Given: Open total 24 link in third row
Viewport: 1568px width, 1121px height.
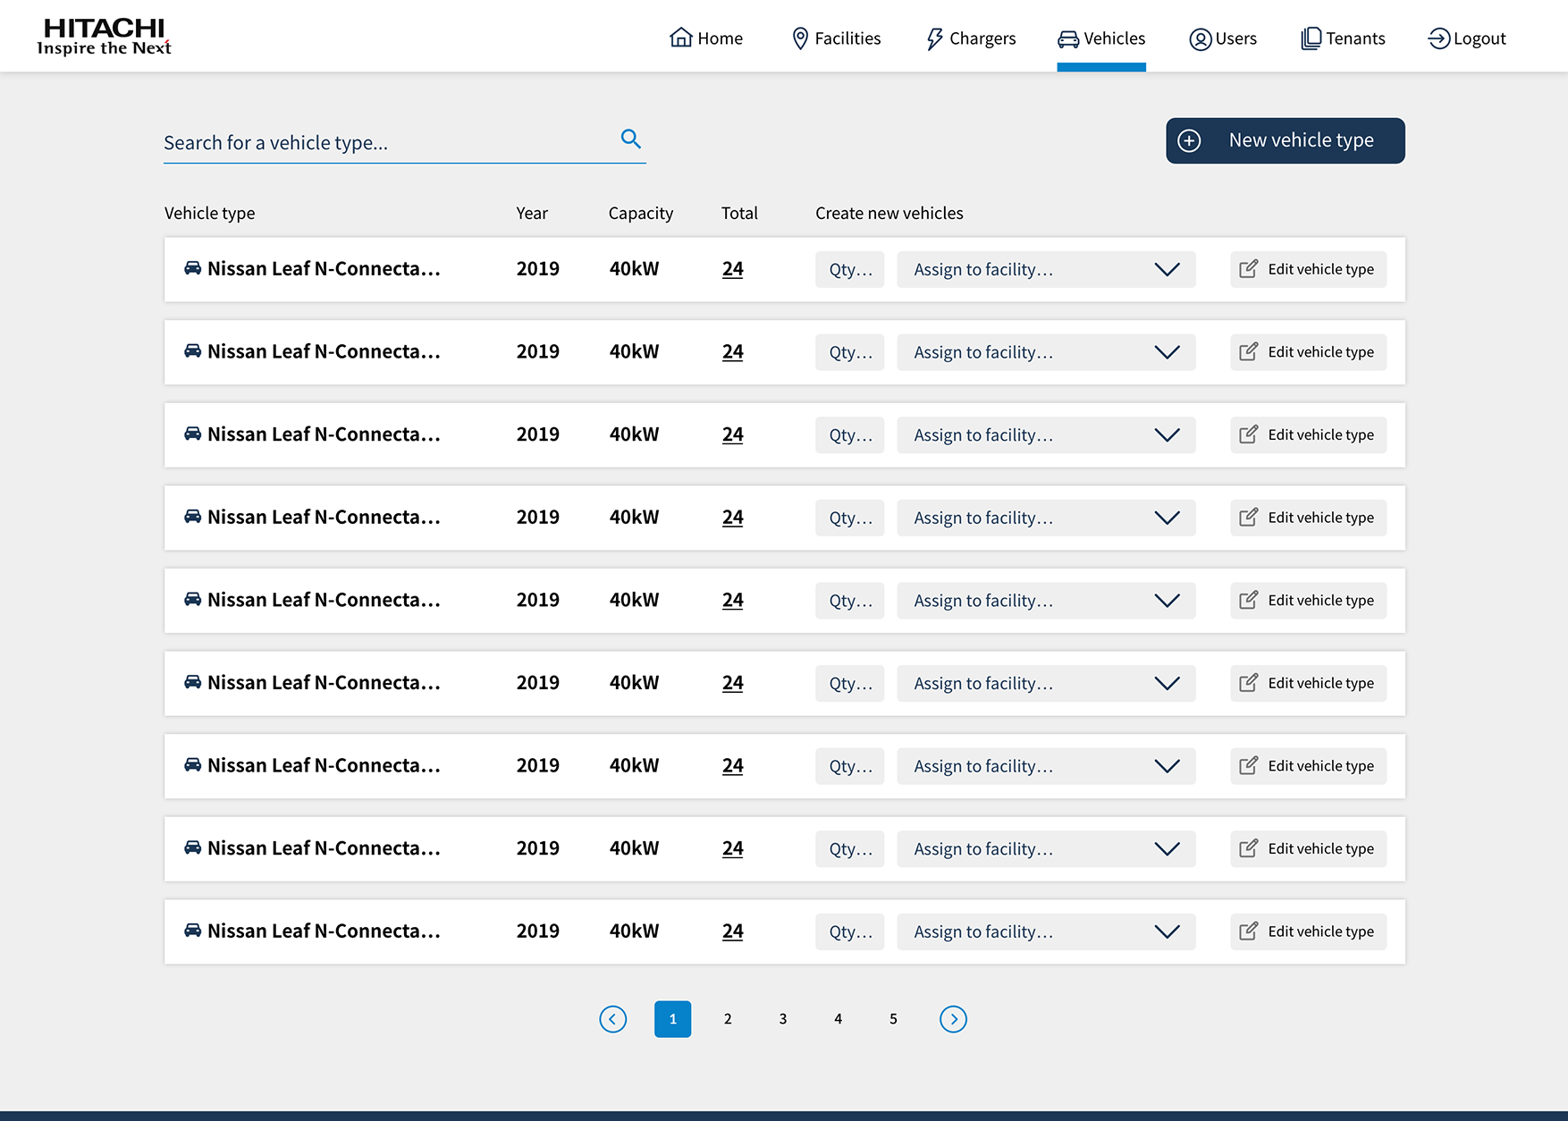Looking at the screenshot, I should coord(733,434).
